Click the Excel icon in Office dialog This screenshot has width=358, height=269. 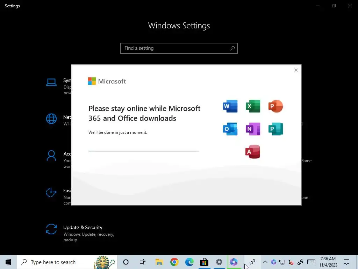pyautogui.click(x=253, y=106)
